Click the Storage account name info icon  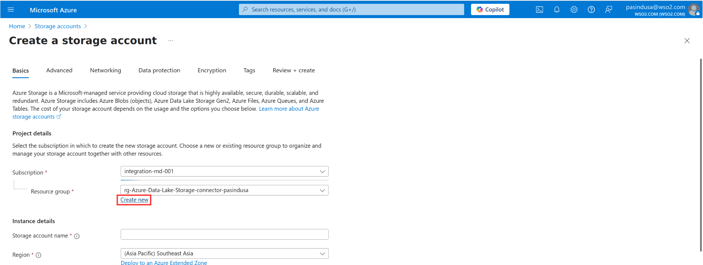77,236
